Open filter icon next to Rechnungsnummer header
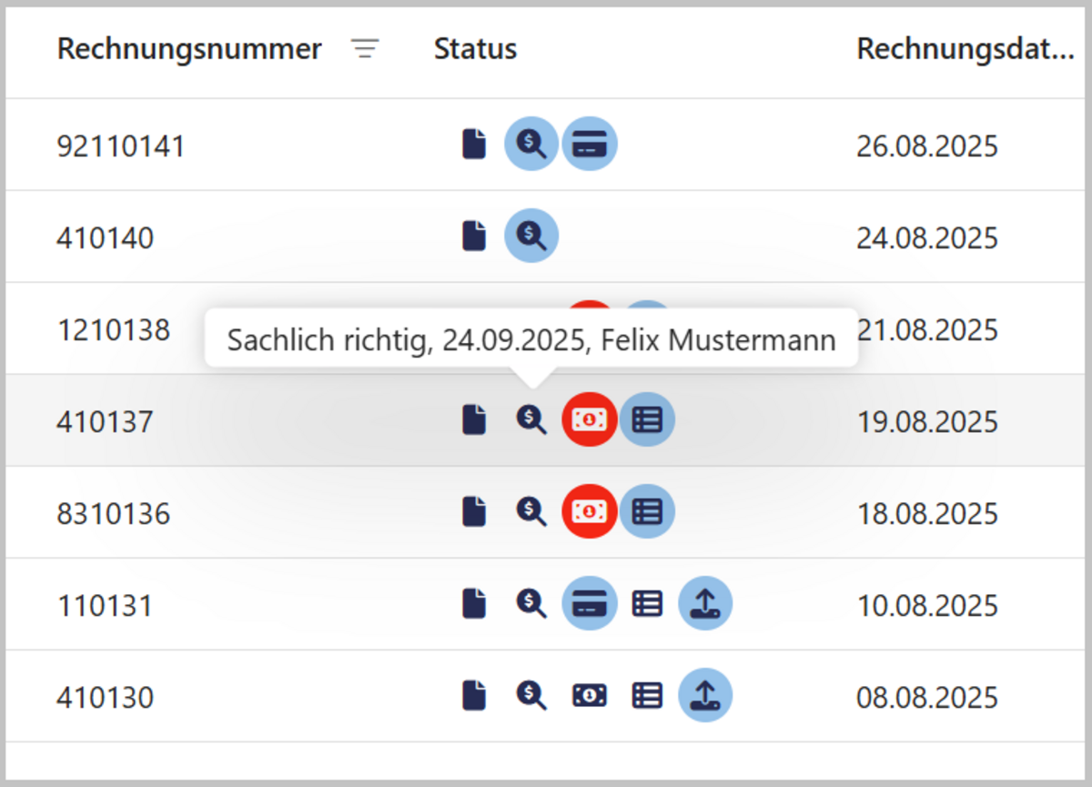1092x787 pixels. pyautogui.click(x=365, y=49)
